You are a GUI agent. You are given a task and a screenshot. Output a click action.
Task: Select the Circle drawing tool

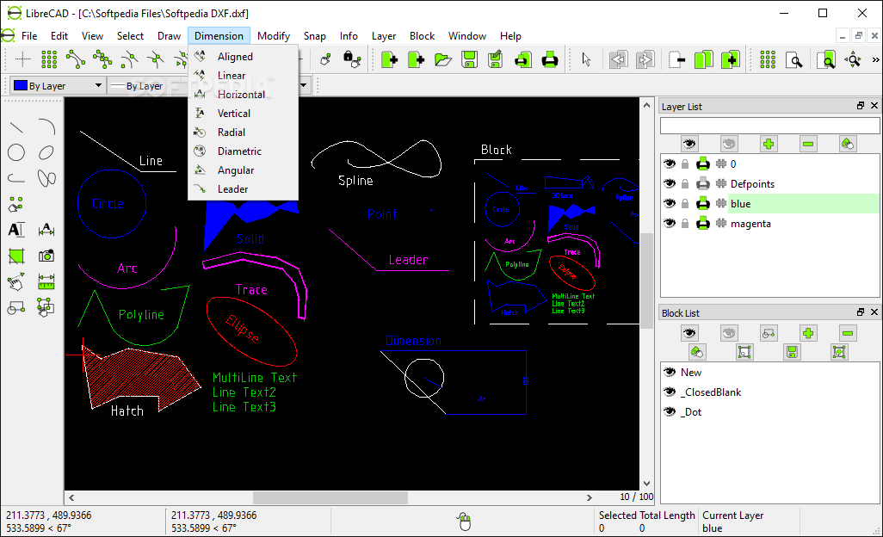coord(16,152)
